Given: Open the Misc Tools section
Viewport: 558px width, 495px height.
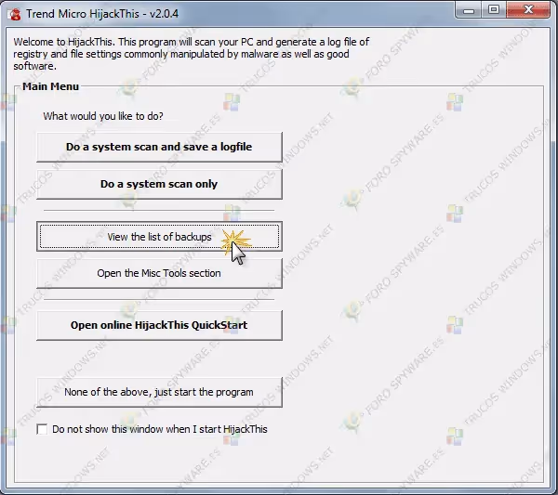Looking at the screenshot, I should coord(159,273).
